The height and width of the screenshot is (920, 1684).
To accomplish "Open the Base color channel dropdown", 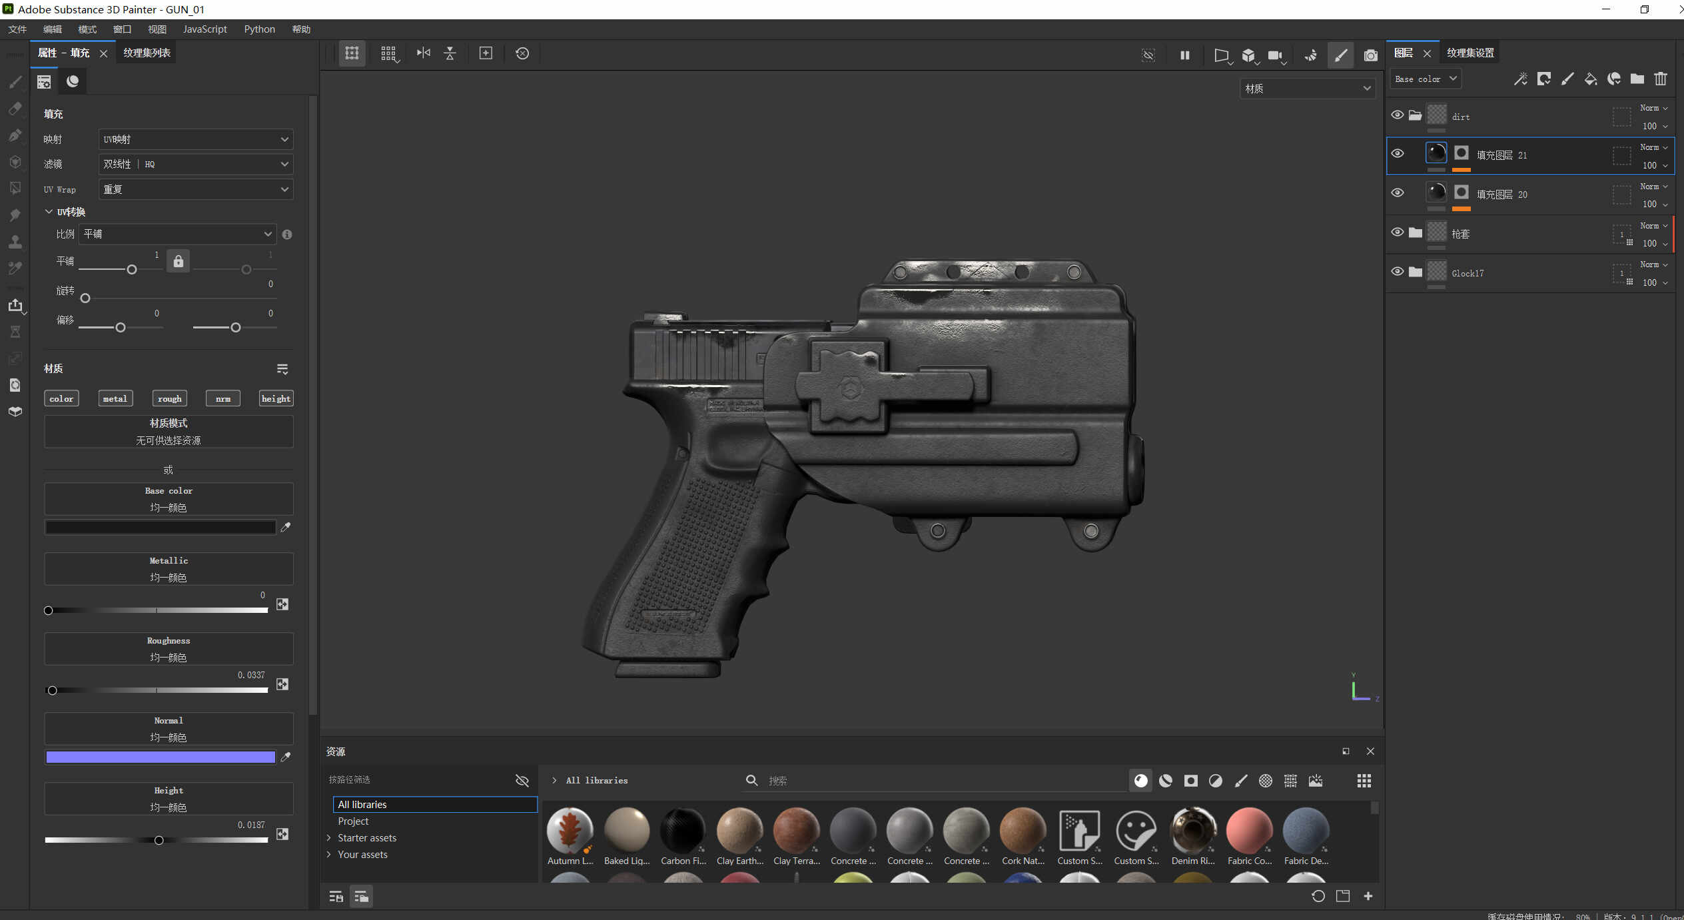I will tap(1425, 79).
